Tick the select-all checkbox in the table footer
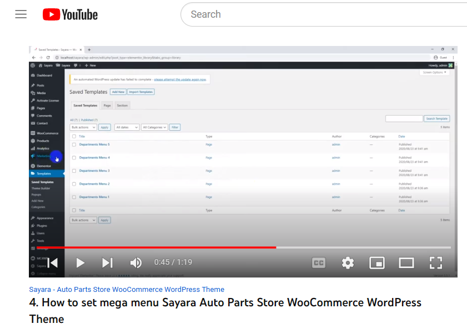Screen dimensions: 467x329 click(x=74, y=210)
